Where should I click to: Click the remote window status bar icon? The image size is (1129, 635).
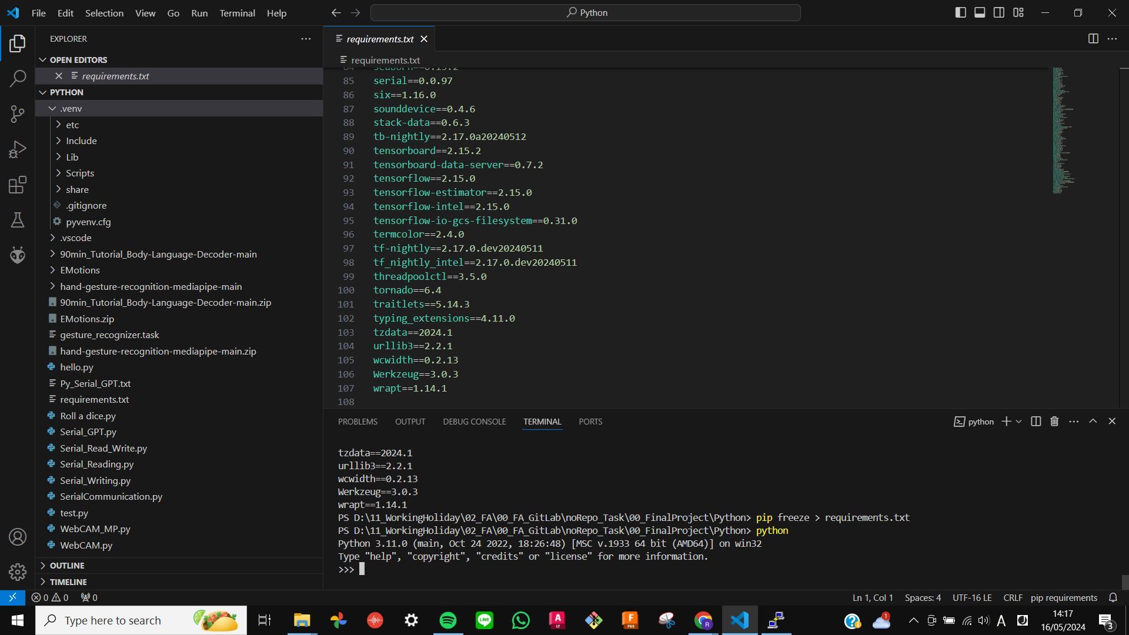[12, 597]
